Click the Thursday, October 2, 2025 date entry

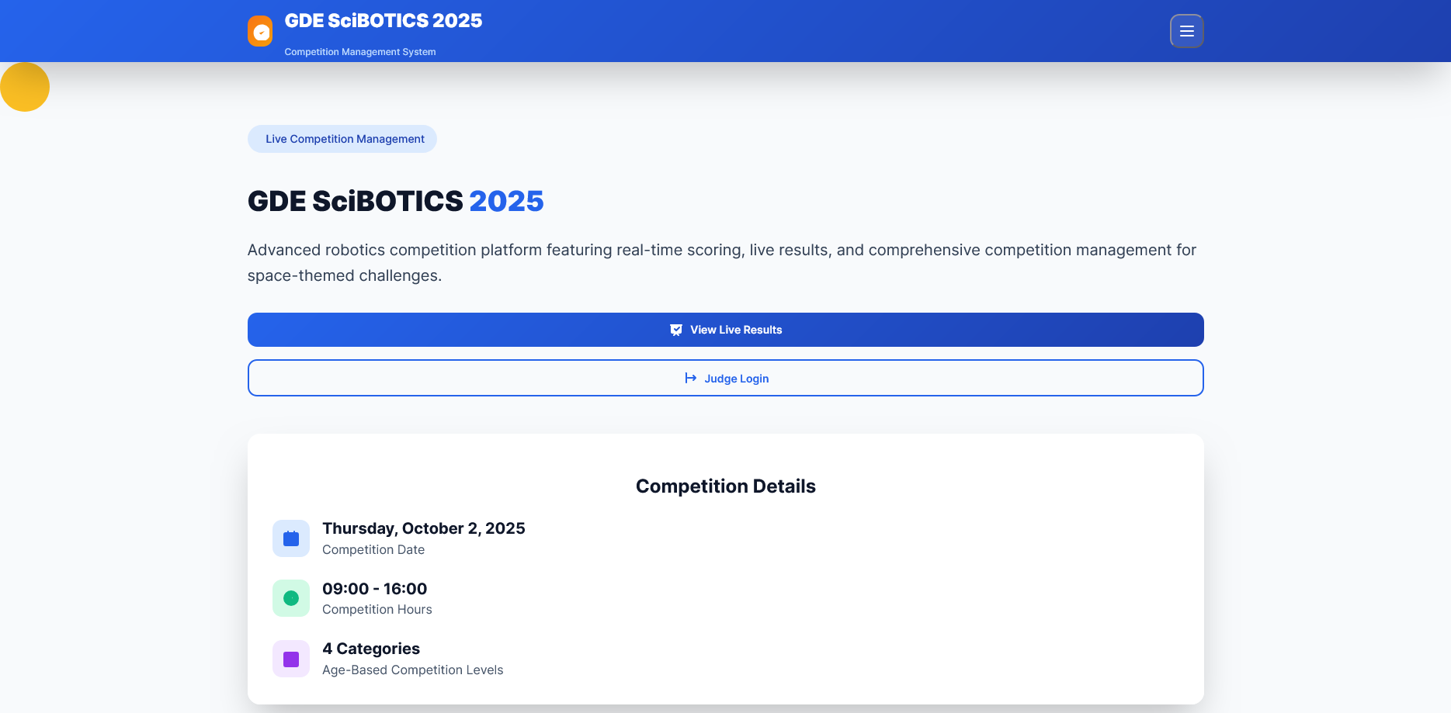coord(424,528)
